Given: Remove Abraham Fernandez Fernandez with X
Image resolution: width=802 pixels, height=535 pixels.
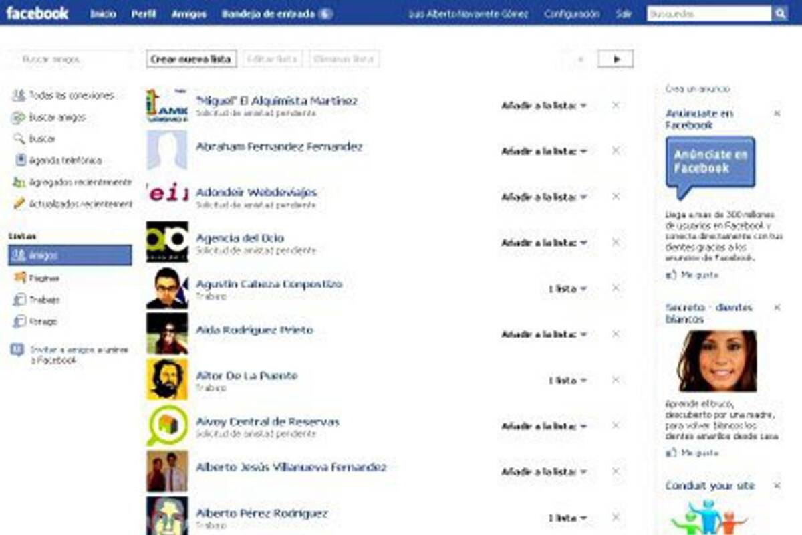Looking at the screenshot, I should (x=616, y=150).
